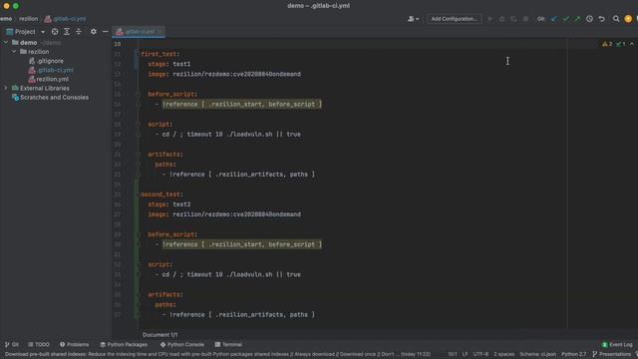Click the LF line separator in status bar
Screen dimensions: 638x359
(465, 354)
